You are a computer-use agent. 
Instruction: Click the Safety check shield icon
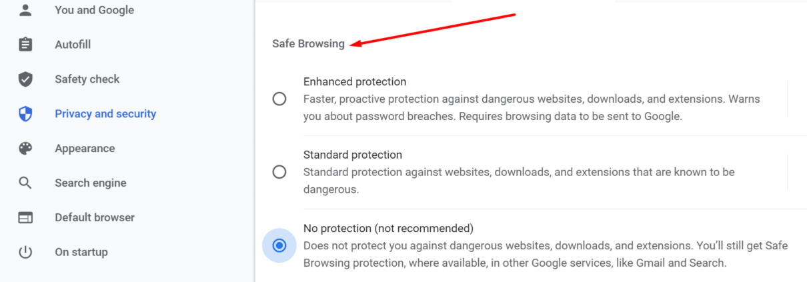25,79
